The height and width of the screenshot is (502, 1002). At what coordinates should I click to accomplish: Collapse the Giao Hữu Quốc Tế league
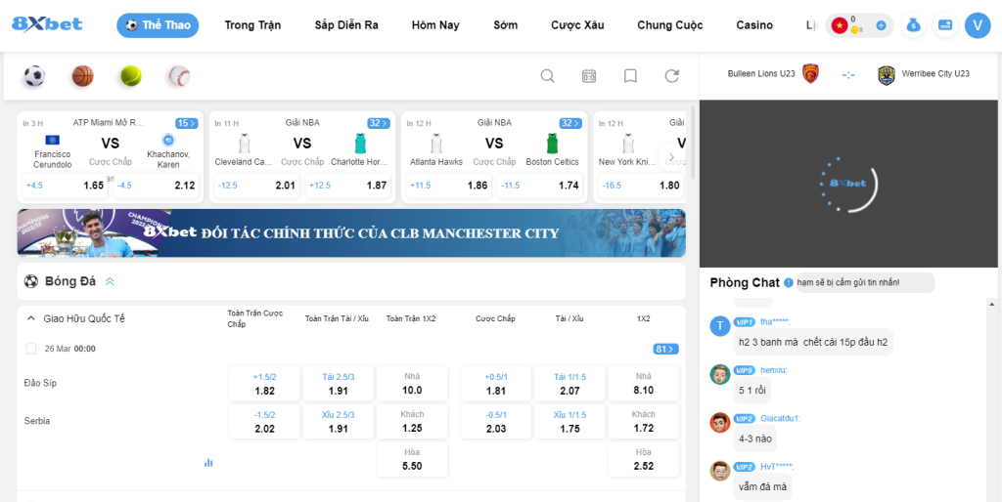[31, 318]
